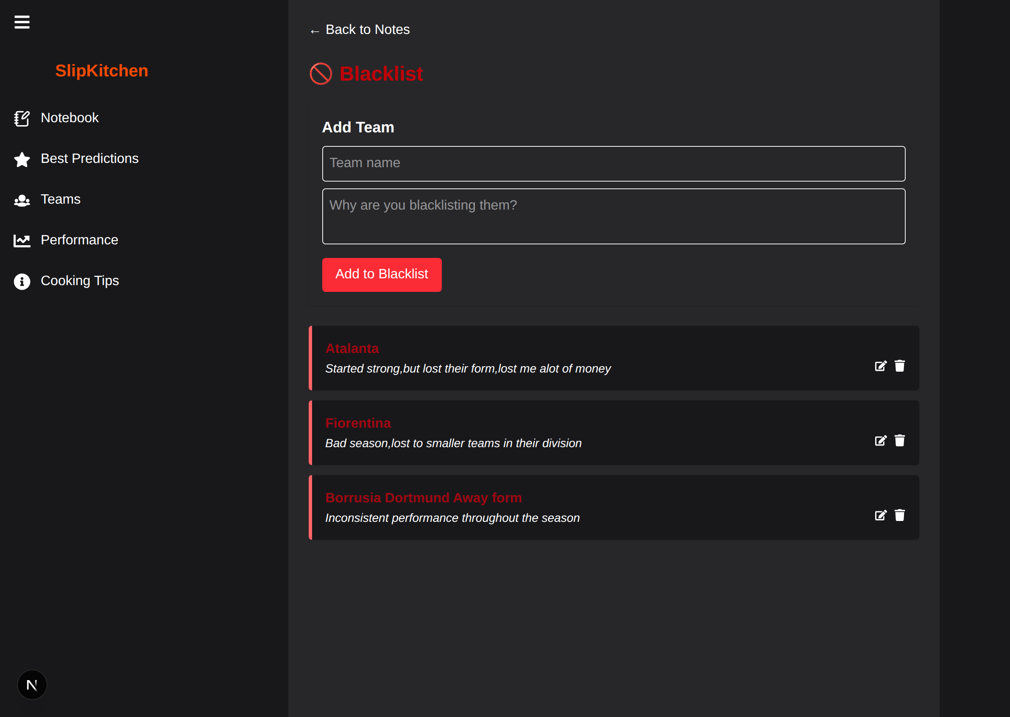Toggle the hamburger sidebar menu
1010x717 pixels.
click(x=22, y=22)
